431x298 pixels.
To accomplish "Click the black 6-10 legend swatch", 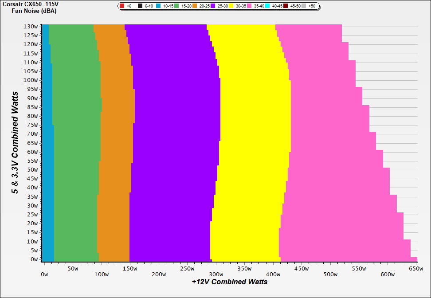I will (x=140, y=6).
